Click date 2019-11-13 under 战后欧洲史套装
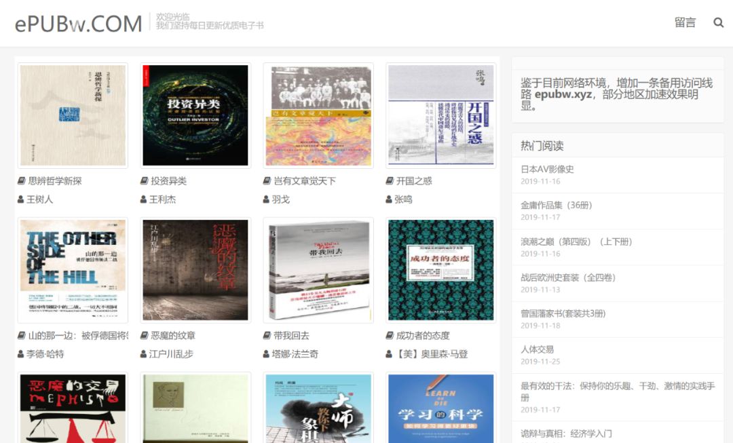733x443 pixels. tap(540, 290)
